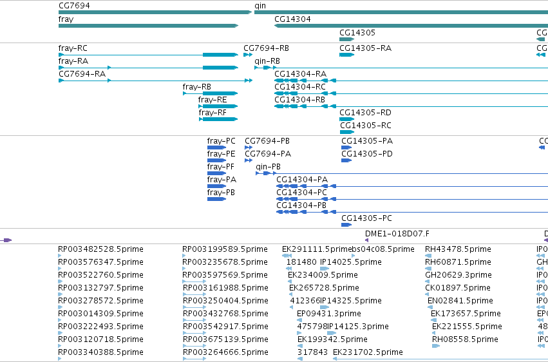Click the CG7694 gene label
Image resolution: width=548 pixels, height=362 pixels.
(x=74, y=6)
